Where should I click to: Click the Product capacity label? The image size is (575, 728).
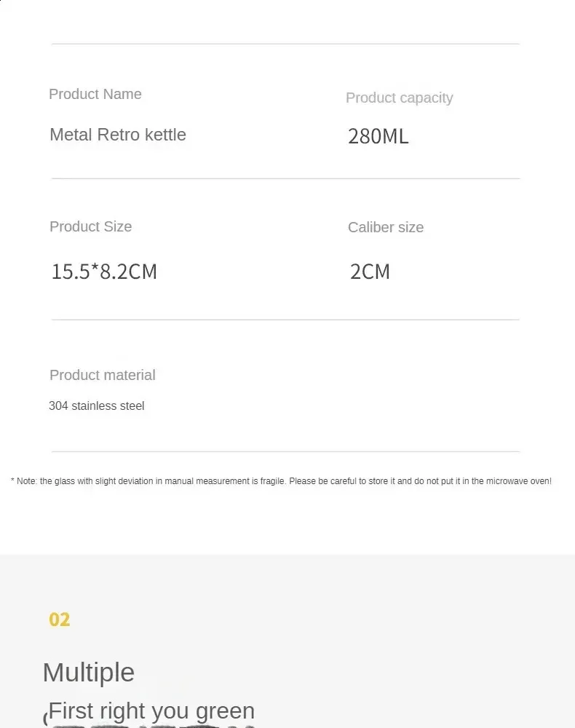tap(399, 98)
